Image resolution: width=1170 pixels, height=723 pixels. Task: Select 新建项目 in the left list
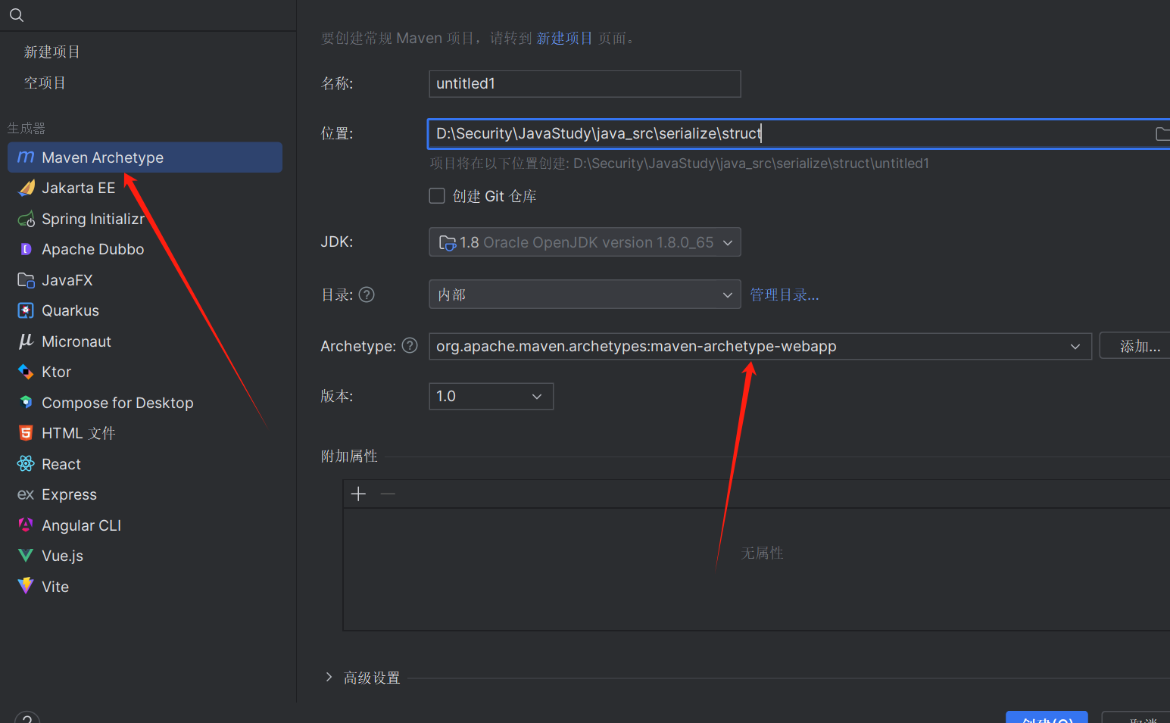point(52,51)
